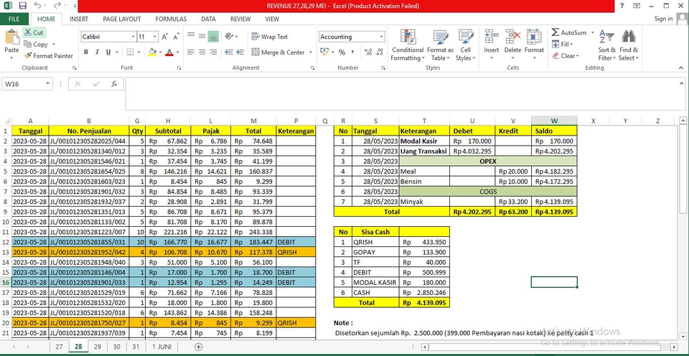Decrease decimal places
Screen dimensions: 689x356
tap(380, 52)
